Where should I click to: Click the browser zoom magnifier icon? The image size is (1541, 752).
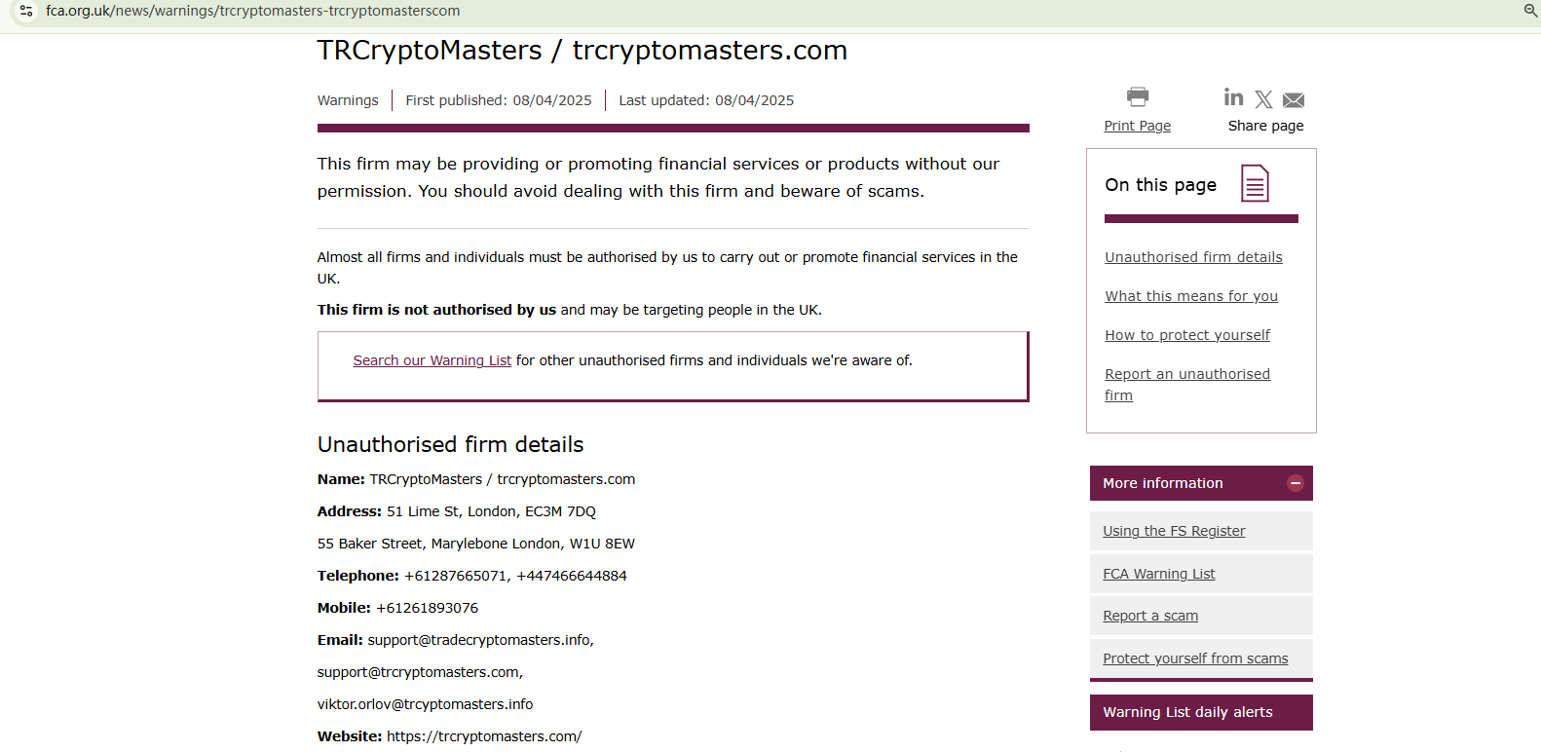tap(1530, 11)
